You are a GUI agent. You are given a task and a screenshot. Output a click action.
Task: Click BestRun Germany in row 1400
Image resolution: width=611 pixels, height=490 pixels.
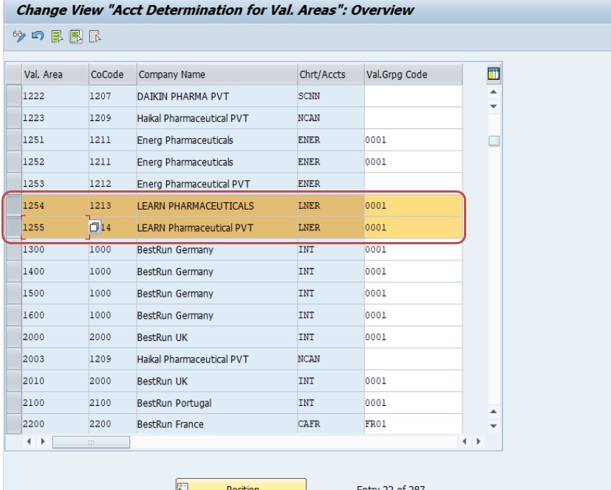tap(175, 272)
